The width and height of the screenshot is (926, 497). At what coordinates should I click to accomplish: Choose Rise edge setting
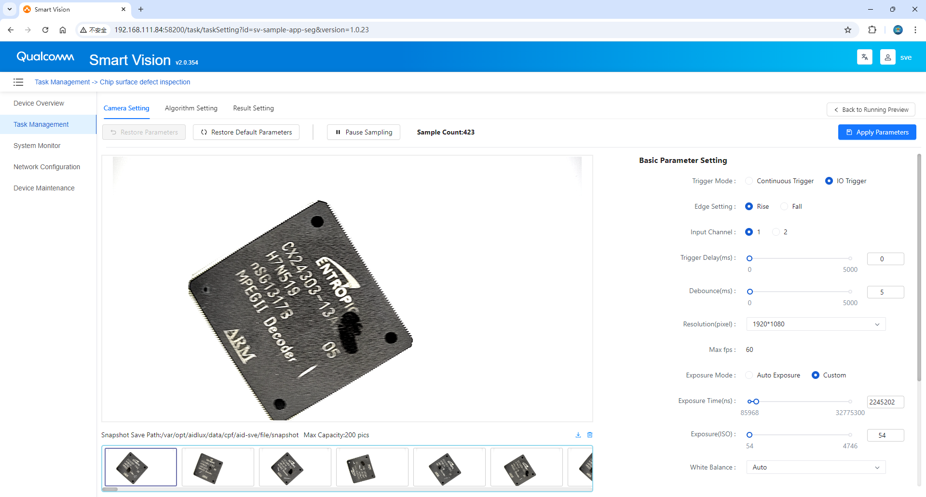pyautogui.click(x=749, y=206)
